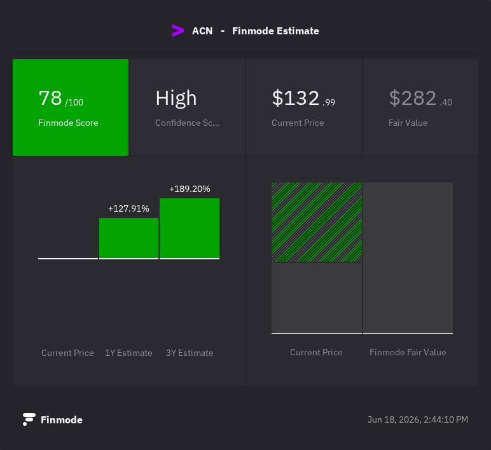Click the Finmode Estimate title

(275, 31)
